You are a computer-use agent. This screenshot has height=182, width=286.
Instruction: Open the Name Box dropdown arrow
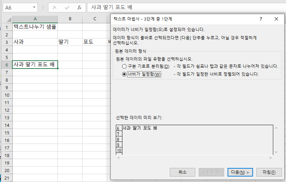pyautogui.click(x=34, y=8)
